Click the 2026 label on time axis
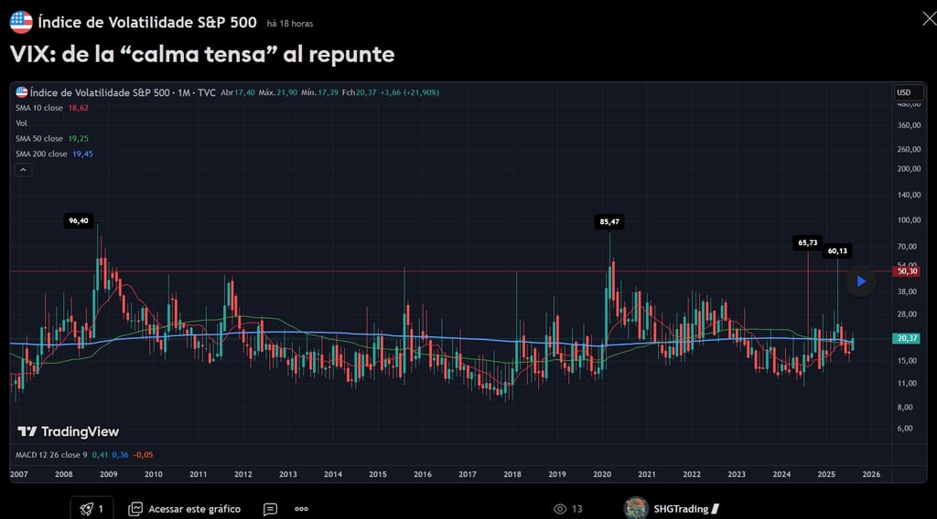Screen dimensions: 937x519 (871, 474)
